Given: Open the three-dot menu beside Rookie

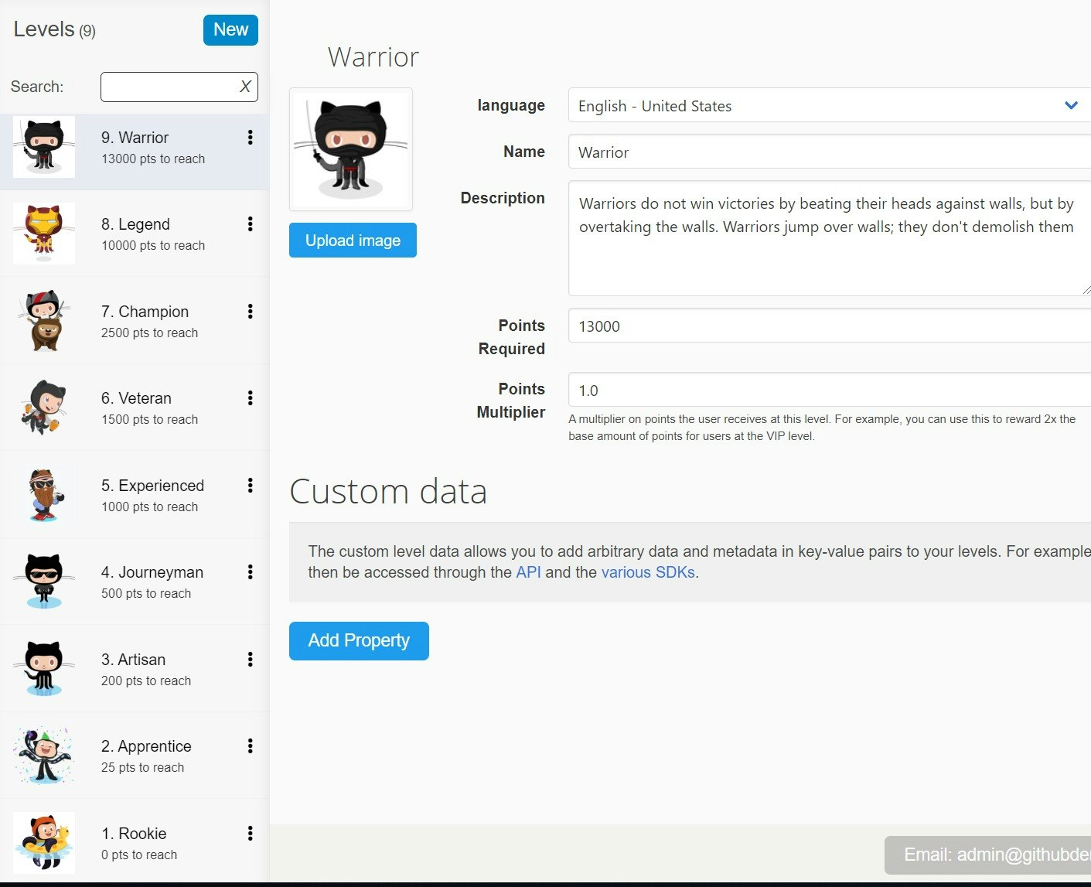Looking at the screenshot, I should coord(249,834).
